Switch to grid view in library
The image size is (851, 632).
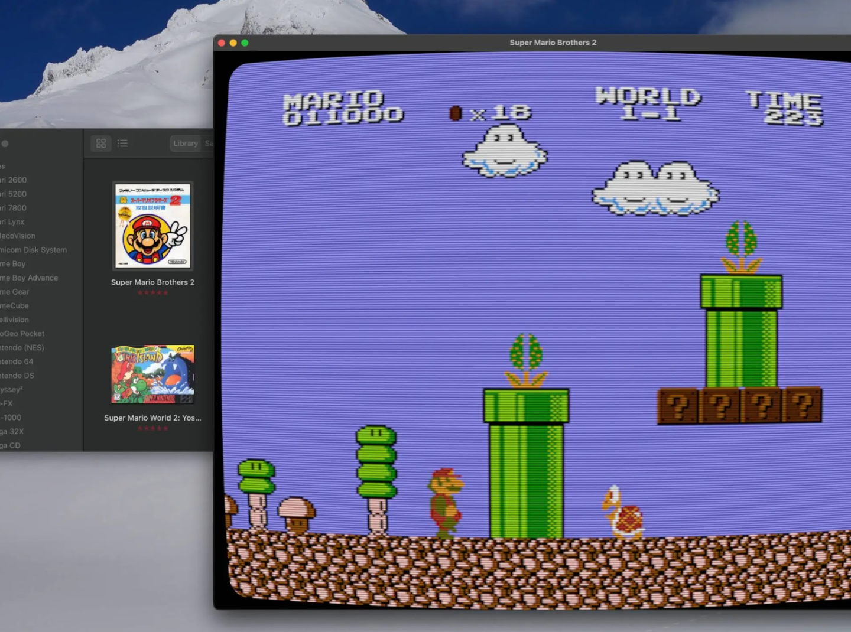101,144
